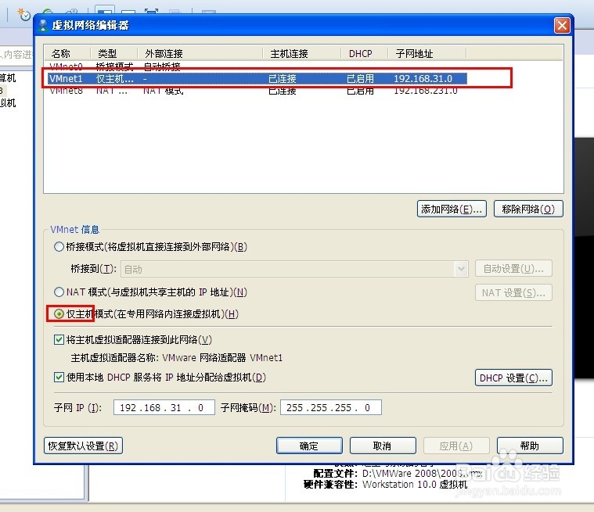Click 恢复默认设置(R) button

click(x=83, y=446)
